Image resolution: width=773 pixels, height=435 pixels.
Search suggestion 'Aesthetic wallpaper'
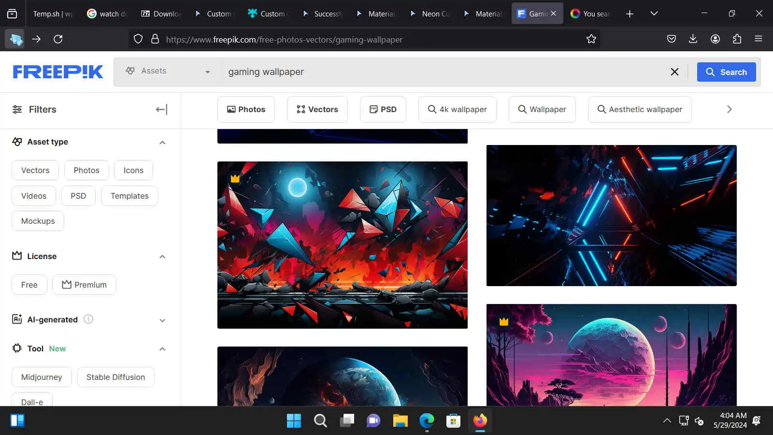(640, 109)
